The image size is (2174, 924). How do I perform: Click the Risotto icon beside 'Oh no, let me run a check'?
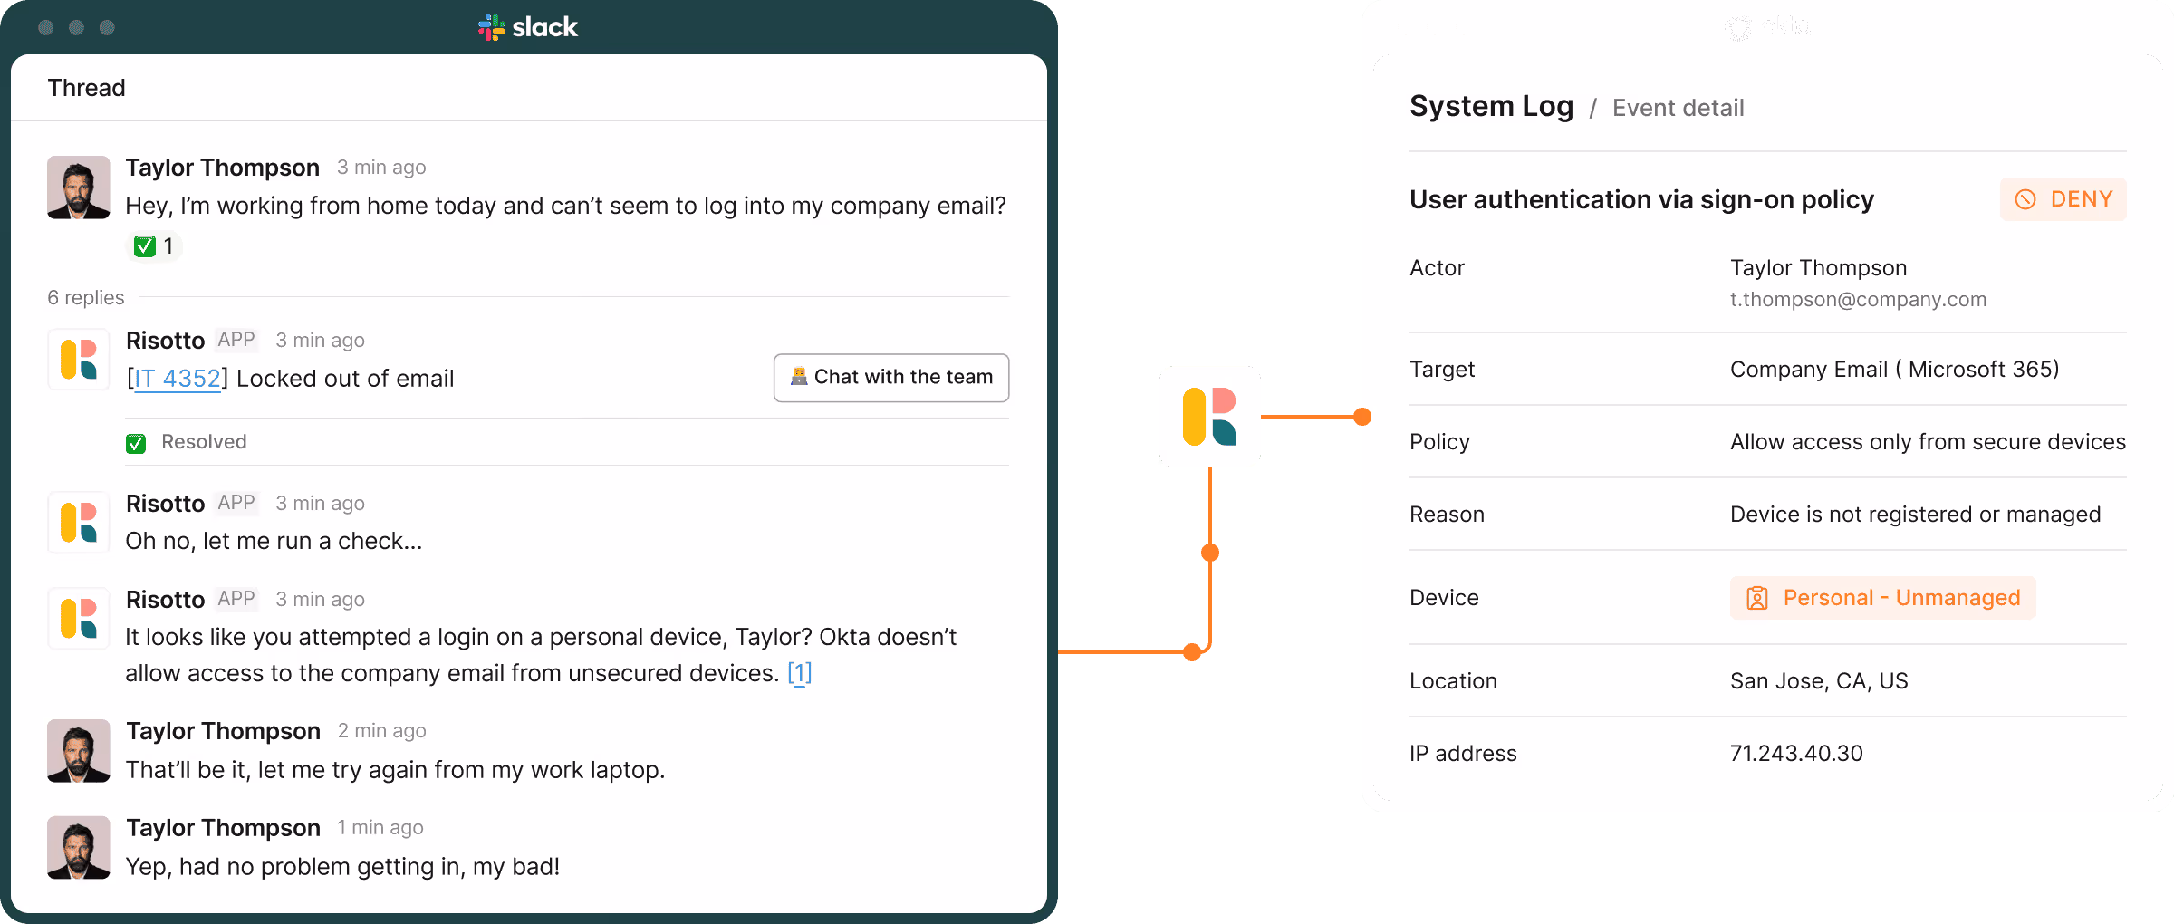tap(79, 523)
